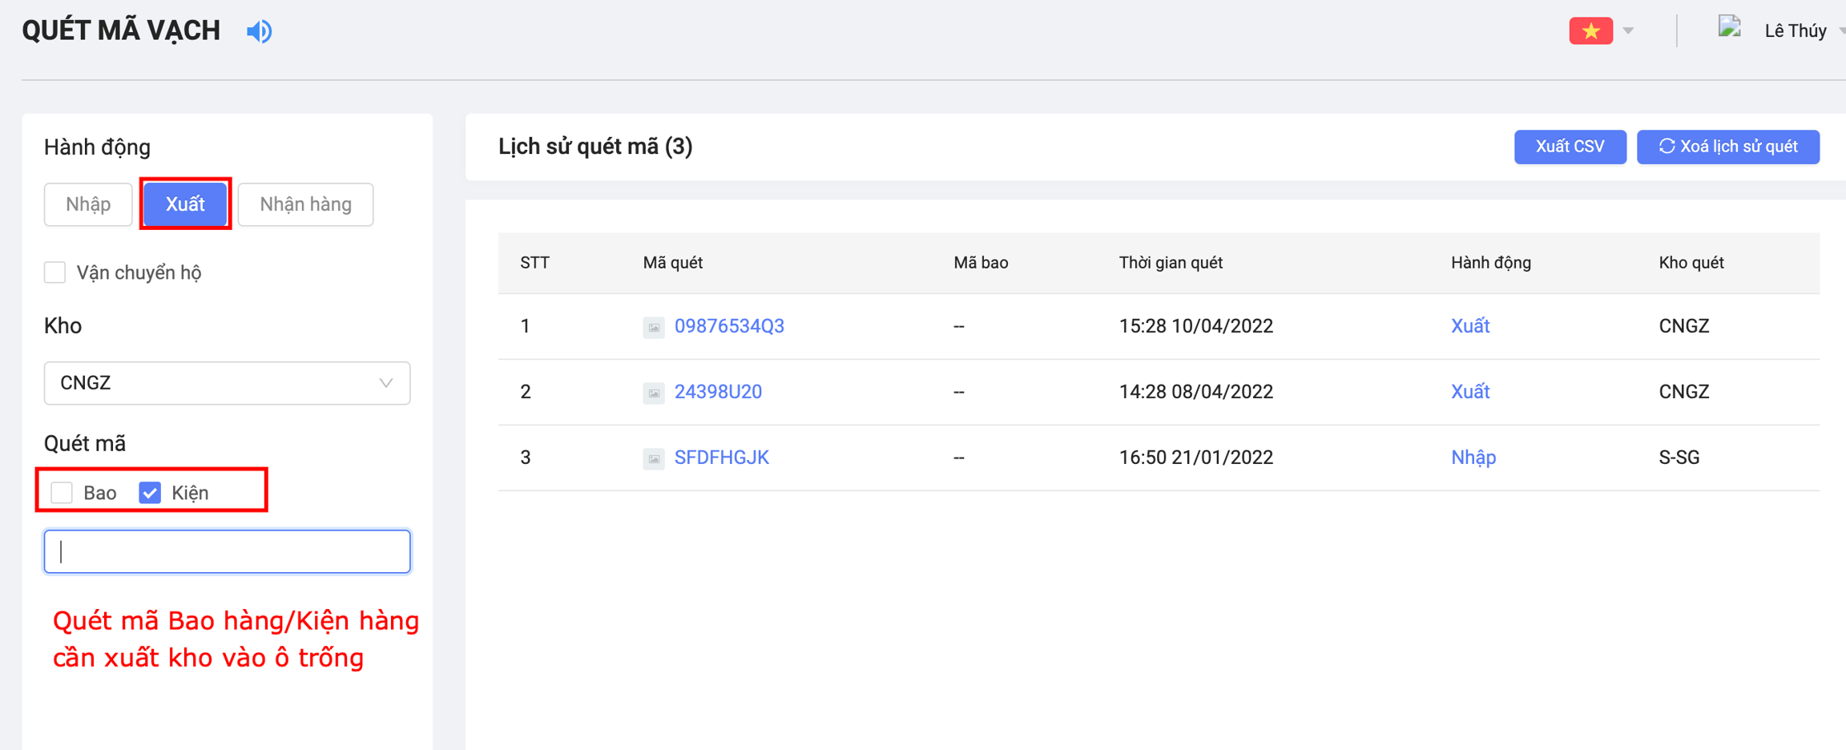Click Xoá lịch sử quét button
Viewport: 1846px width, 750px height.
pos(1727,147)
